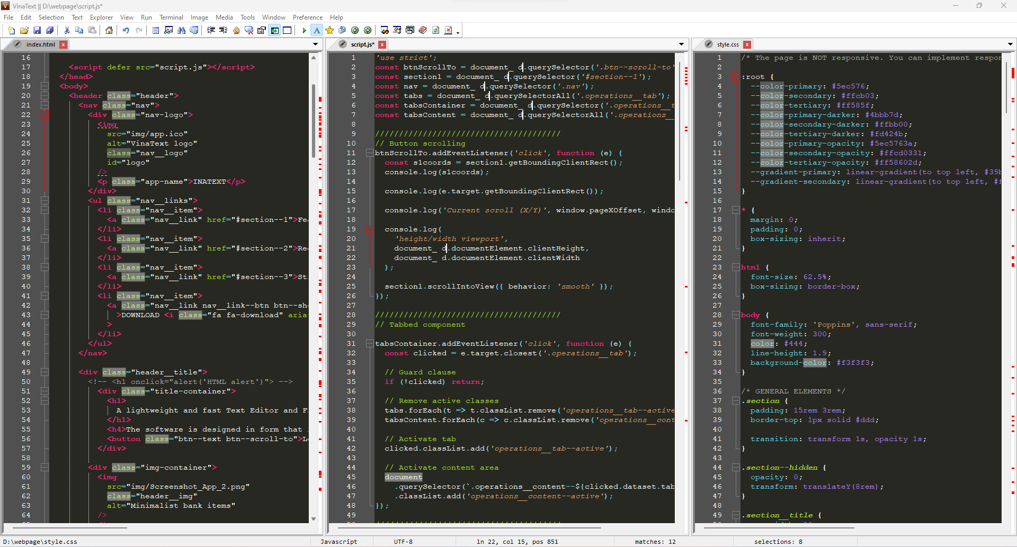The width and height of the screenshot is (1017, 547).
Task: Close the style.css tab
Action: [x=747, y=44]
